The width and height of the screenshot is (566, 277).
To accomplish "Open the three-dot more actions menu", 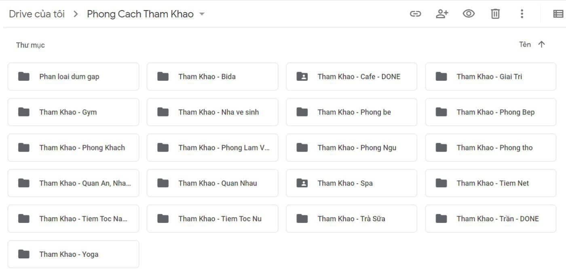I will click(x=522, y=14).
